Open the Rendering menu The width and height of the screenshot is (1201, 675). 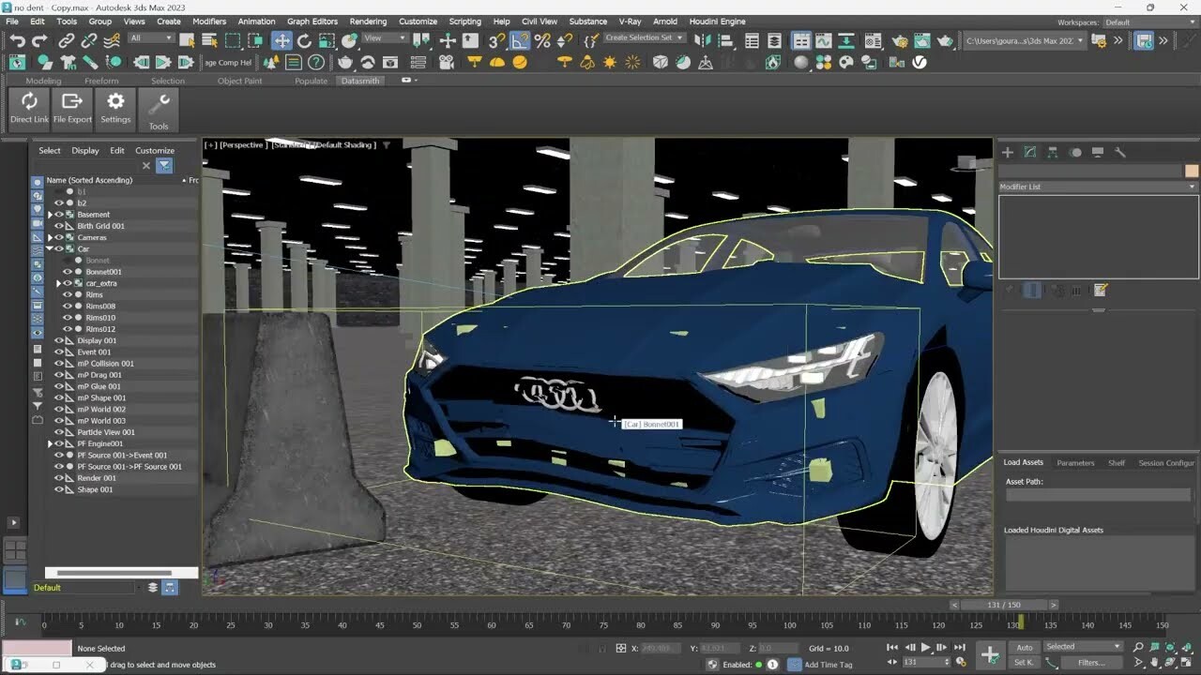pos(368,21)
